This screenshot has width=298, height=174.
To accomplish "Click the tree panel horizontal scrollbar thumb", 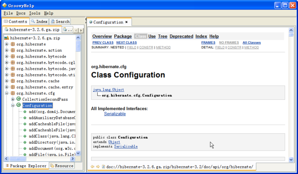I will 18,158.
